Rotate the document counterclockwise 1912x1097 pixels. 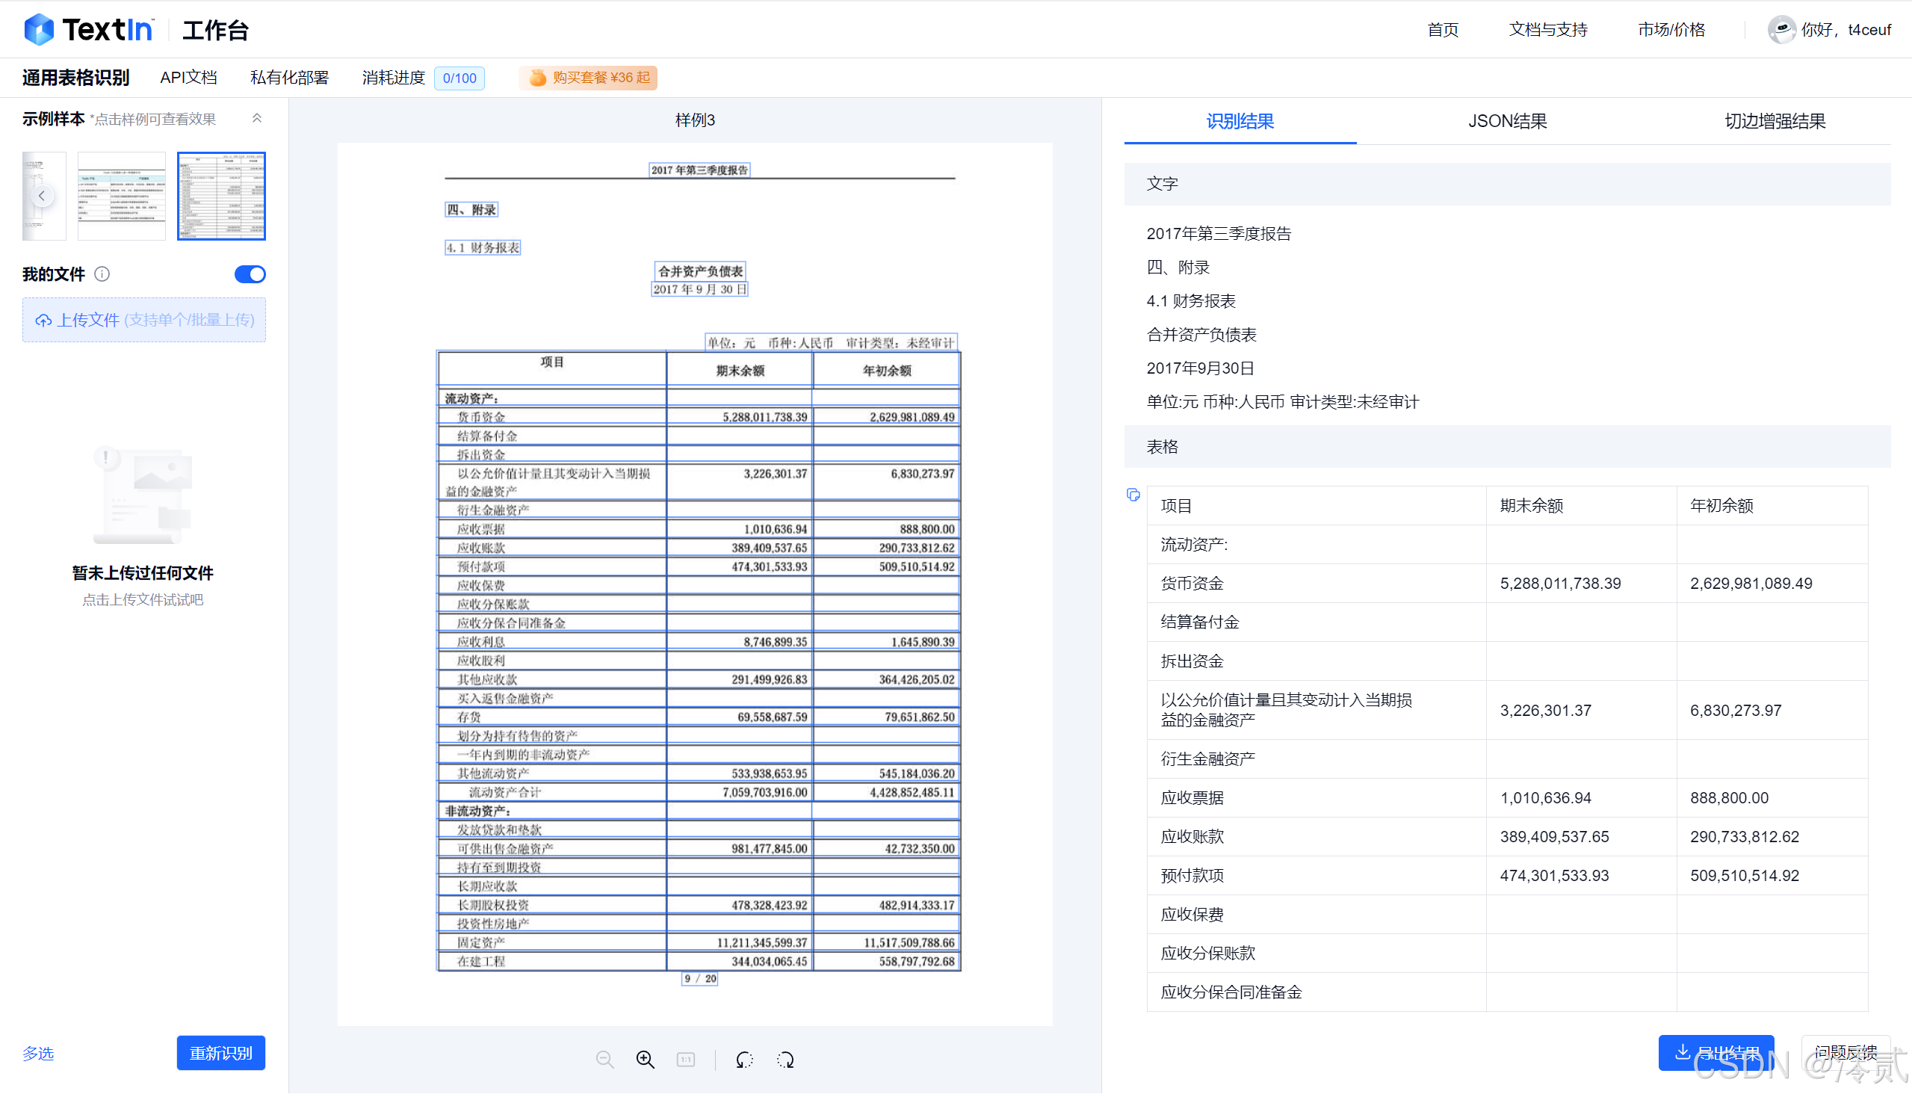click(x=744, y=1059)
